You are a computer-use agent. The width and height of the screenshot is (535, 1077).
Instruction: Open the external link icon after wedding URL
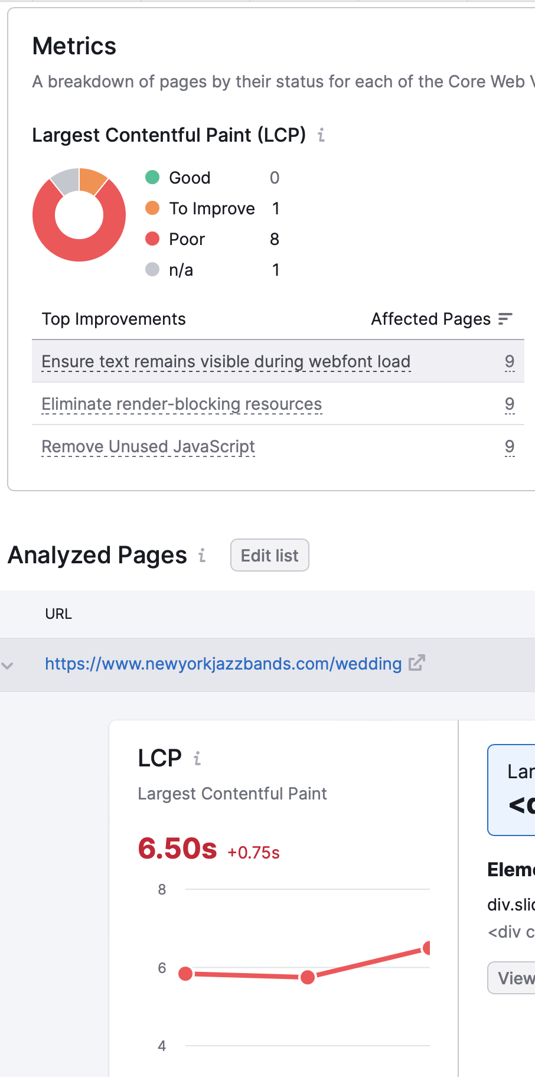(417, 663)
